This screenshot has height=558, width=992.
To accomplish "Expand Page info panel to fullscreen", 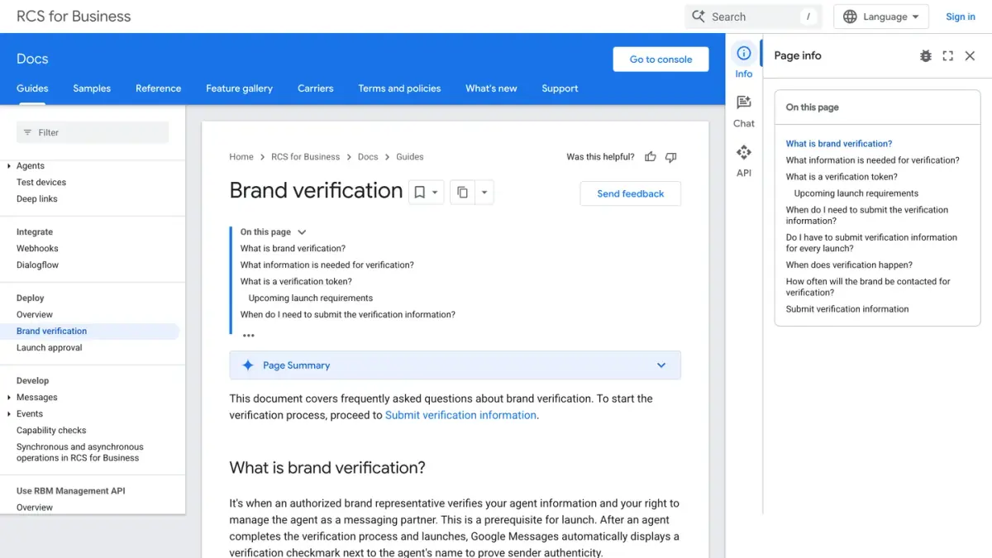I will coord(948,55).
